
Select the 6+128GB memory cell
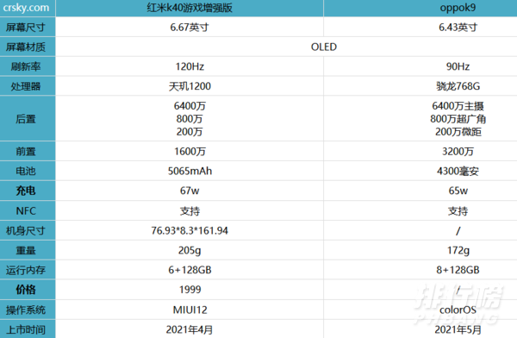(190, 270)
